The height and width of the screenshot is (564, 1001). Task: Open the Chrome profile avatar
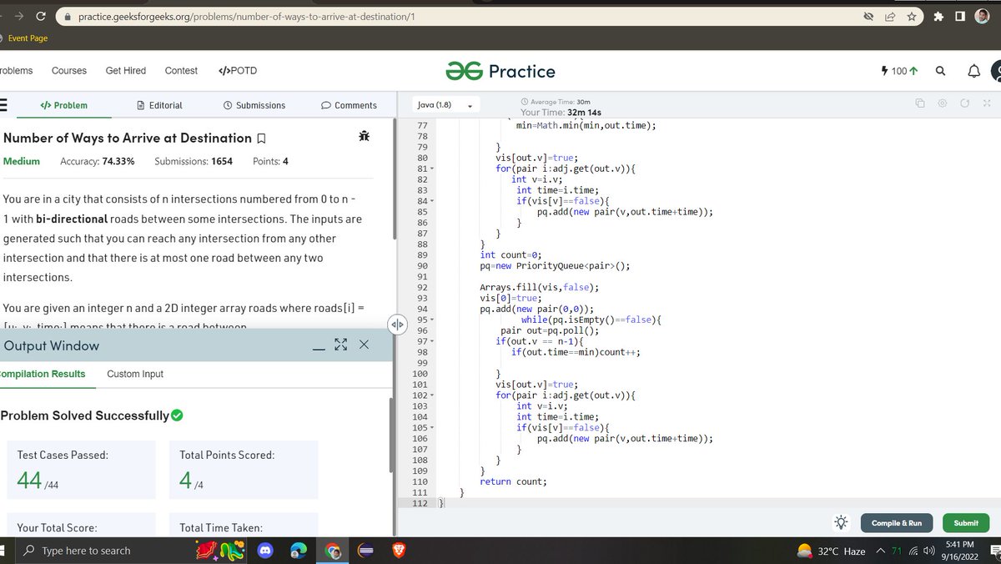pyautogui.click(x=983, y=17)
